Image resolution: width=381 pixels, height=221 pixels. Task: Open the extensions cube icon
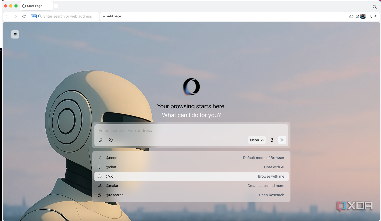pyautogui.click(x=357, y=16)
